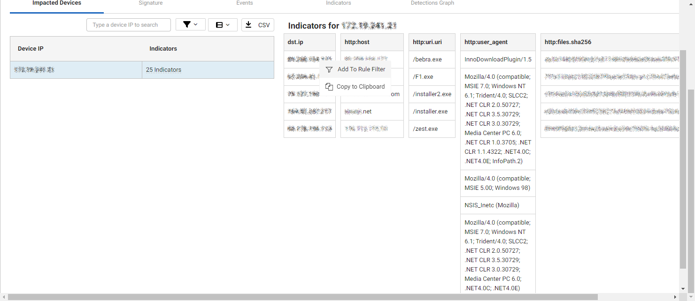695x301 pixels.
Task: Open the Detections Graph tab
Action: pyautogui.click(x=432, y=3)
